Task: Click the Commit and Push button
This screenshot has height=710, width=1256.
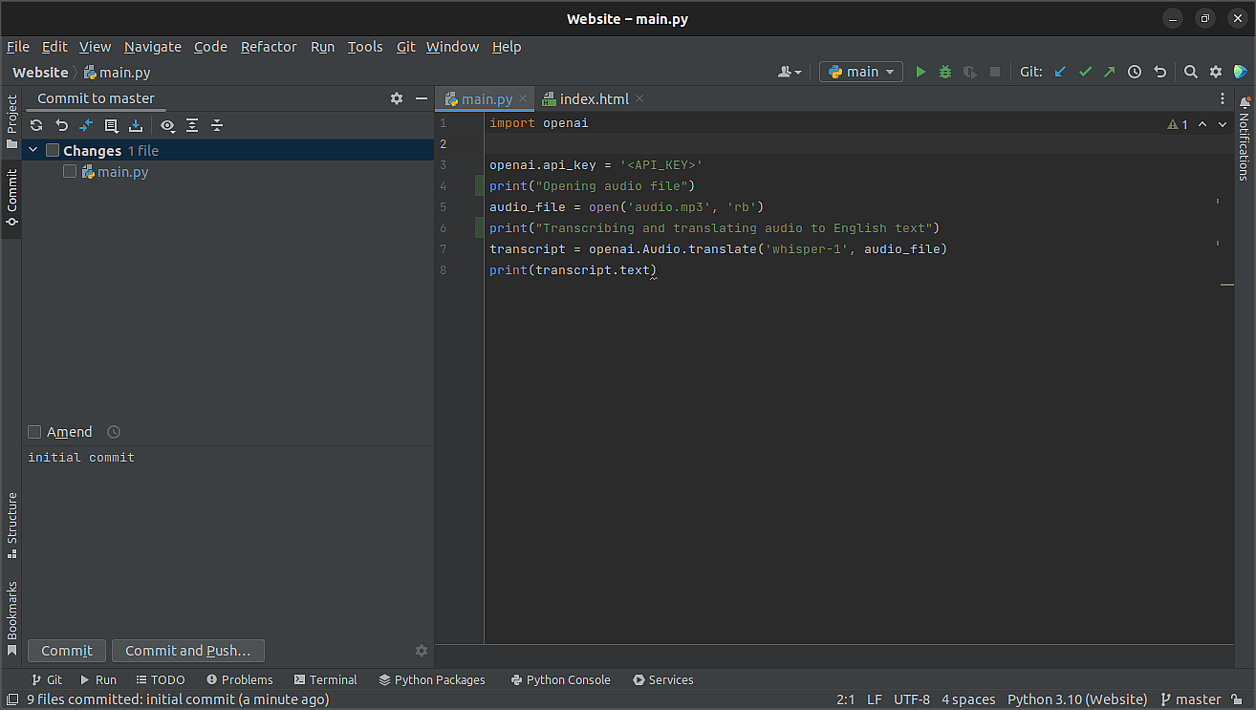Action: 188,651
